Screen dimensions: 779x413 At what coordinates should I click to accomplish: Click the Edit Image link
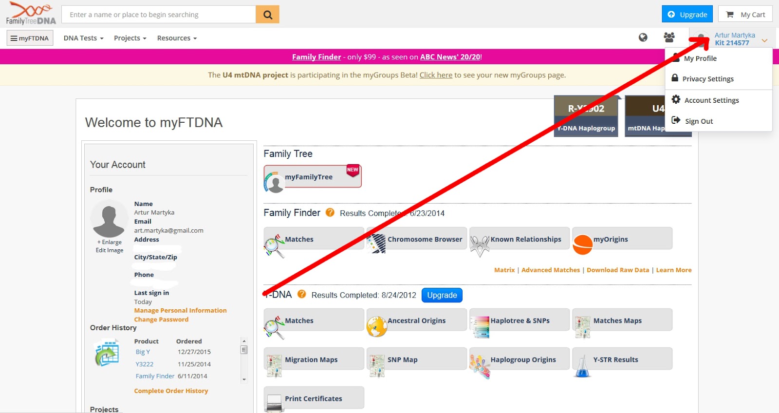click(110, 250)
